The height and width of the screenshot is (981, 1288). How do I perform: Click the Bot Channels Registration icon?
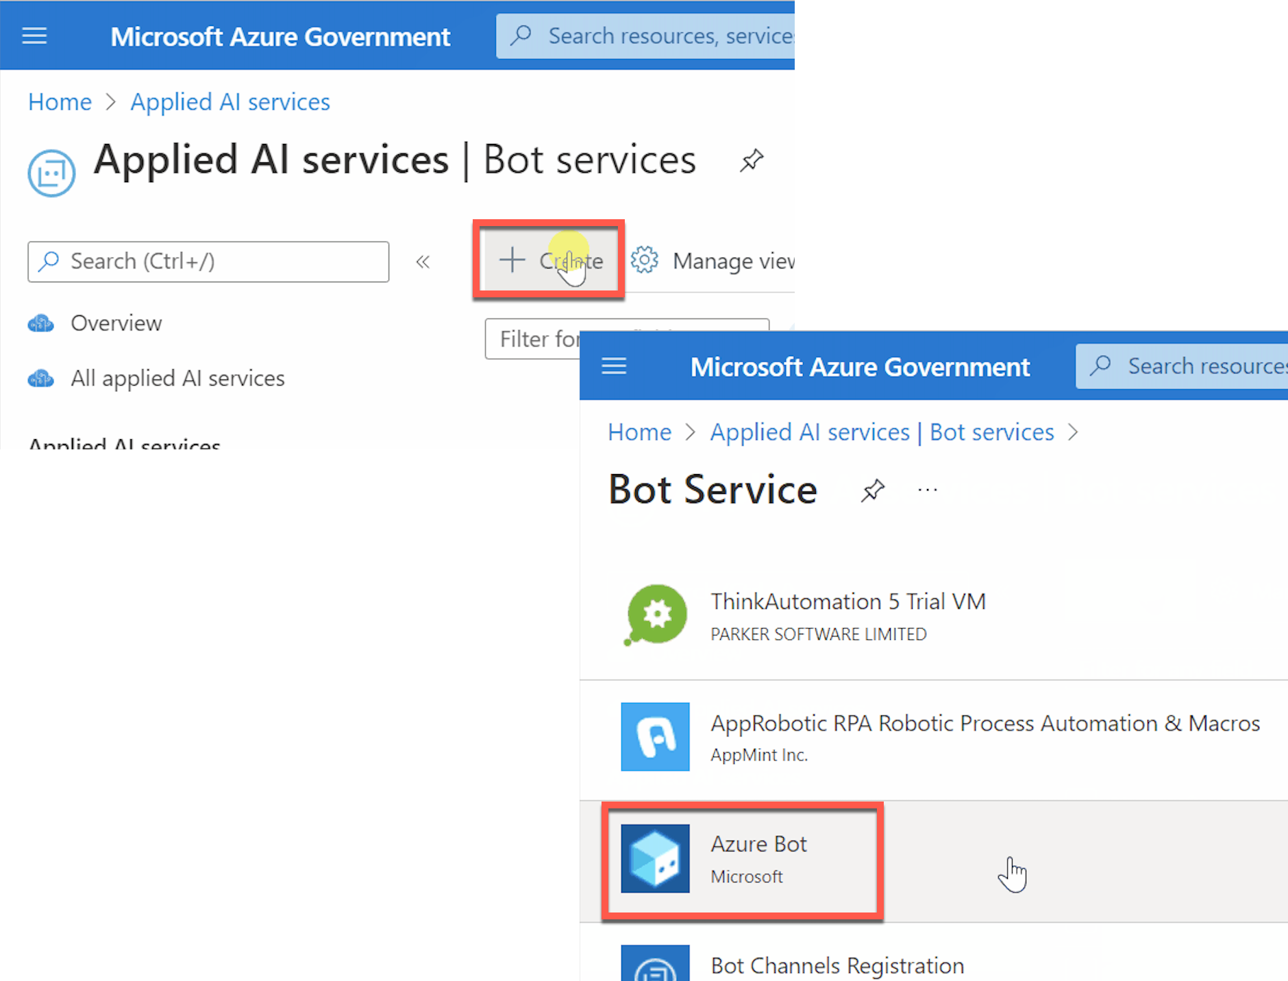[x=656, y=963]
